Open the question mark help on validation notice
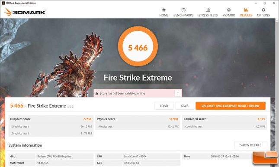This screenshot has width=279, height=167. [178, 93]
